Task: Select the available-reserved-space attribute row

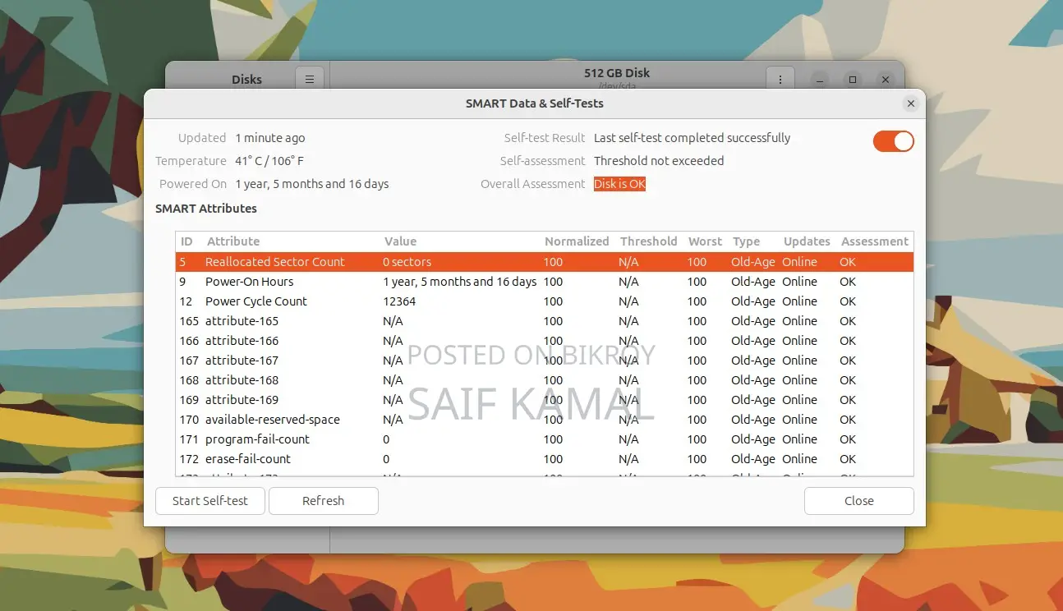Action: coord(545,420)
